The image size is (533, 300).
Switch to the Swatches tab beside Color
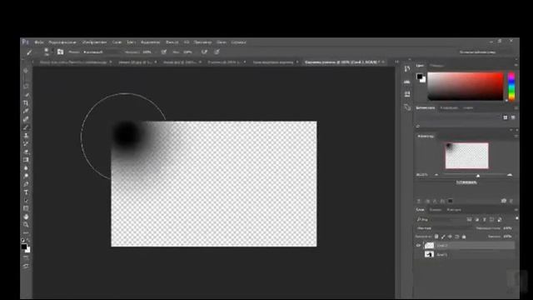tap(436, 65)
